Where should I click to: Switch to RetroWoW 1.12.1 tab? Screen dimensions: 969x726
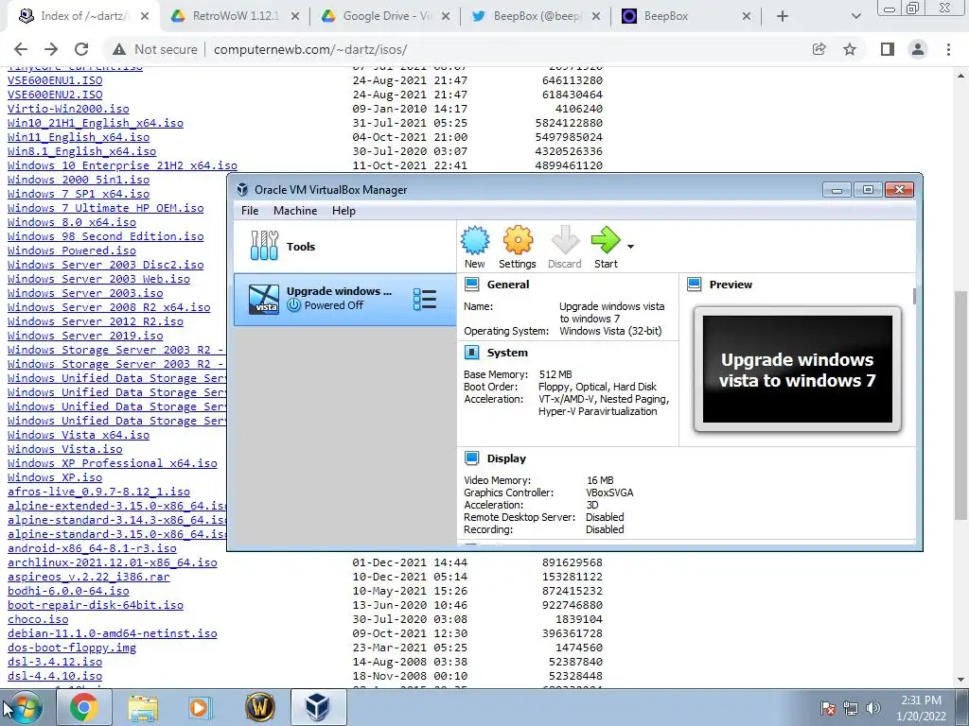[235, 16]
